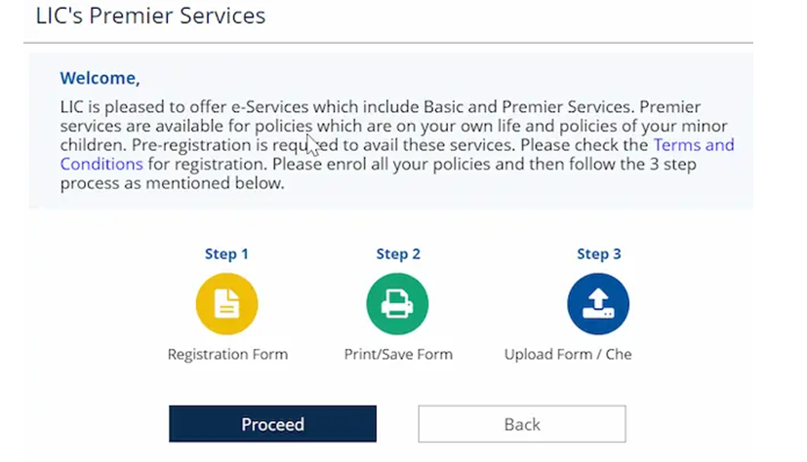Click the light blue welcome panel background
Viewport: 807px width, 462px height.
pos(585,190)
